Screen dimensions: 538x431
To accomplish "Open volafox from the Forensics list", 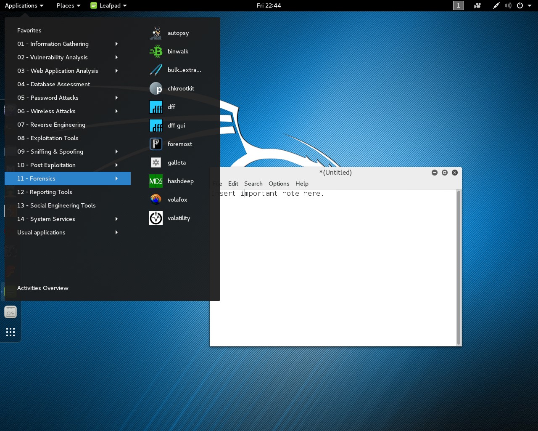I will tap(177, 200).
